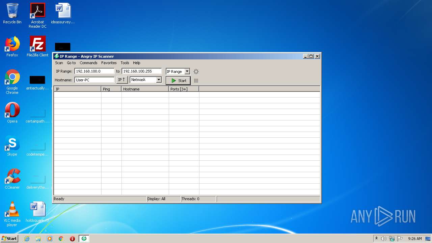Screen dimensions: 432x243
Task: Click the Hostname field User-PC
Action: point(94,80)
